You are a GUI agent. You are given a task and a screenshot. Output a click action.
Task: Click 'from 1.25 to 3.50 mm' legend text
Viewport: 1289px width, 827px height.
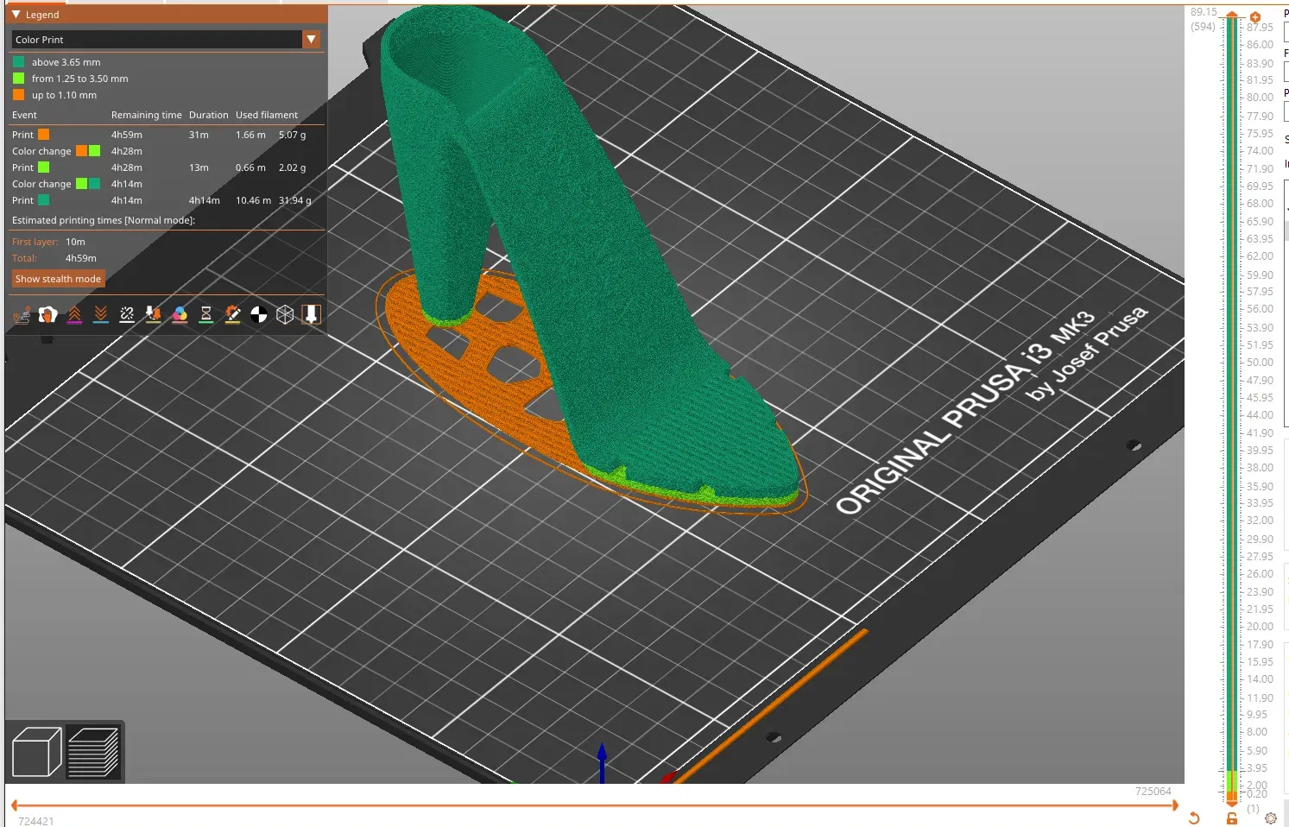[x=80, y=79]
